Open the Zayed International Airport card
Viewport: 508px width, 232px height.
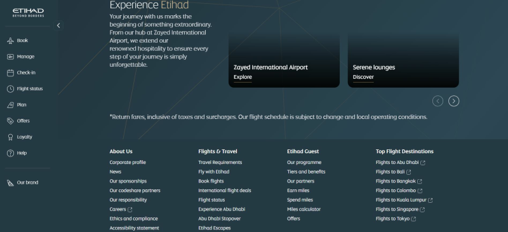(284, 60)
